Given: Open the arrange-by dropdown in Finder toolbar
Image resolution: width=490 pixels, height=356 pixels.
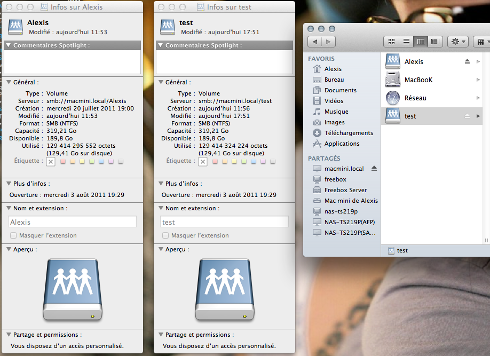Looking at the screenshot, I should tap(482, 42).
